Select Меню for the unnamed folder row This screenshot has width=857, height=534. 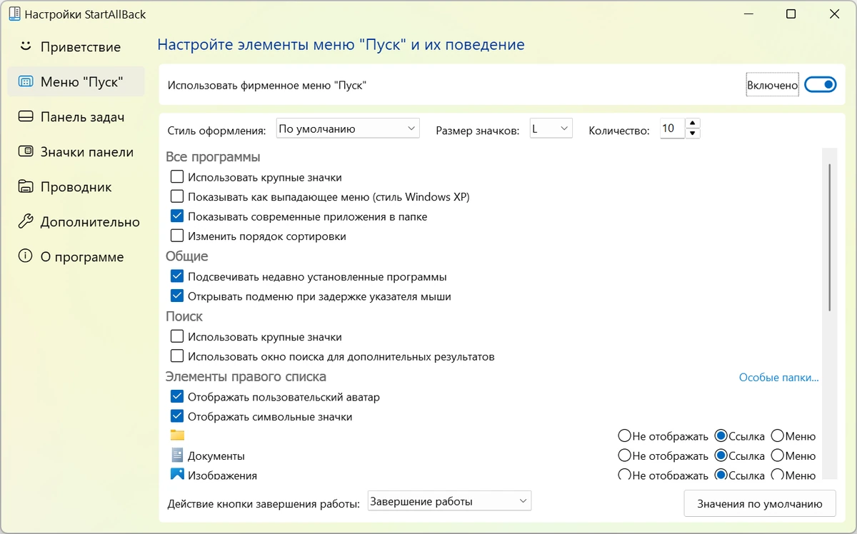(778, 435)
